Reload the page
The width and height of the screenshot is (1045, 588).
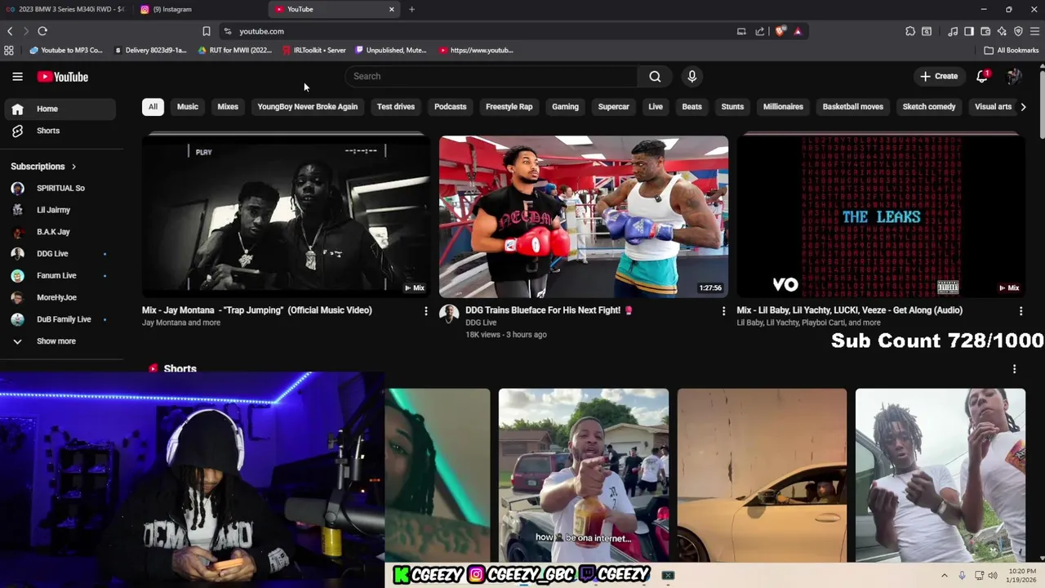click(42, 31)
